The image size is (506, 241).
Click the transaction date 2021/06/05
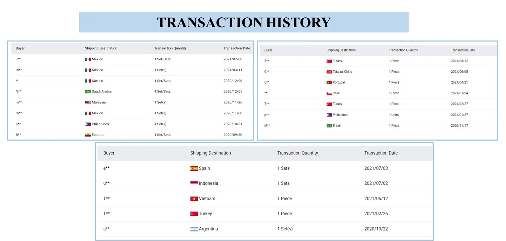[459, 72]
